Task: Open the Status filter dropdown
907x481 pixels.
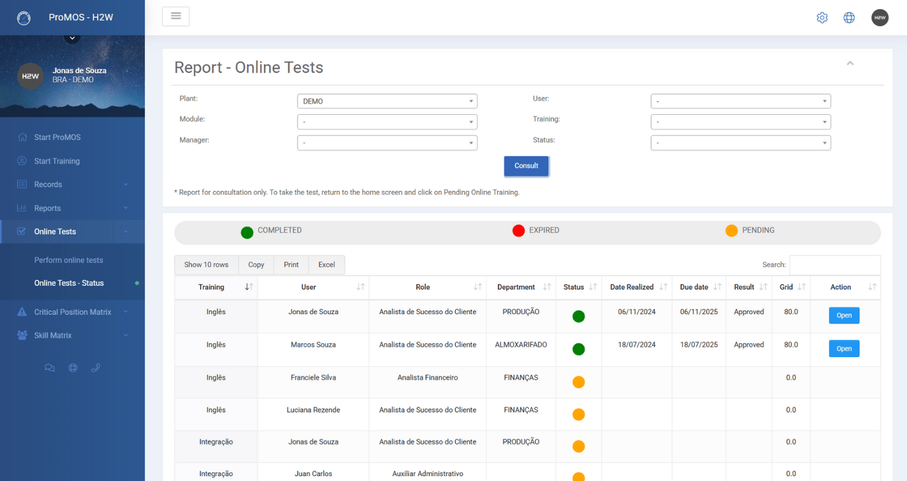Action: point(741,143)
